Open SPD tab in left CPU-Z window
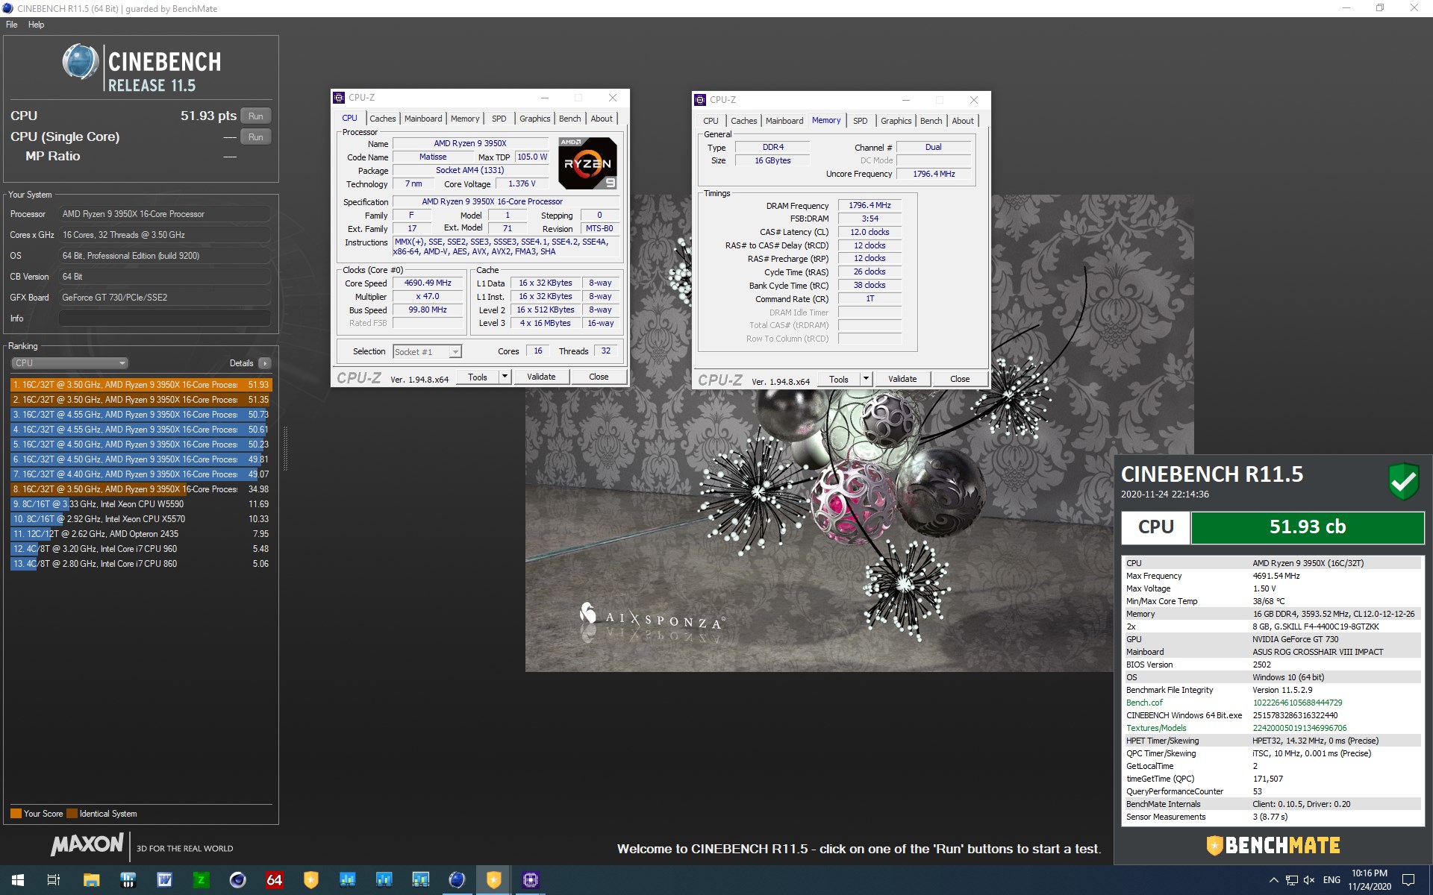 [499, 119]
